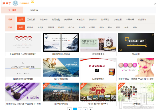Open the black-and-gold 商业创业计划书 thumbnail

(x=136, y=42)
